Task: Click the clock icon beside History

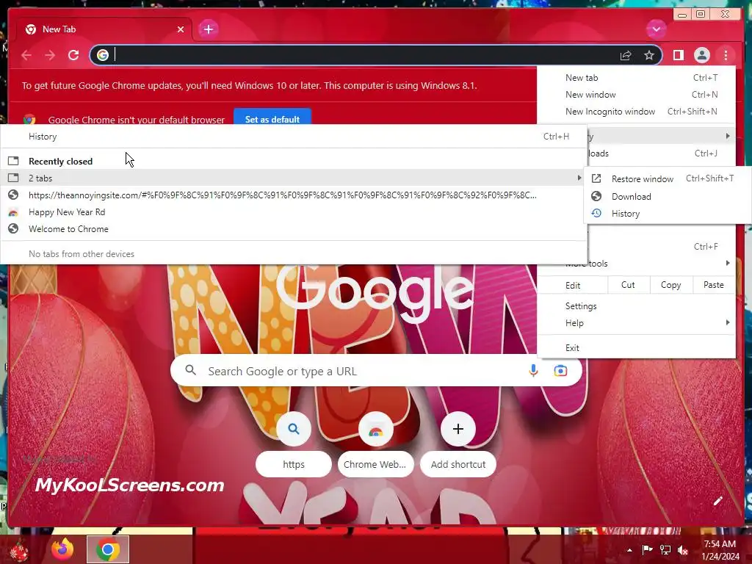Action: [596, 214]
